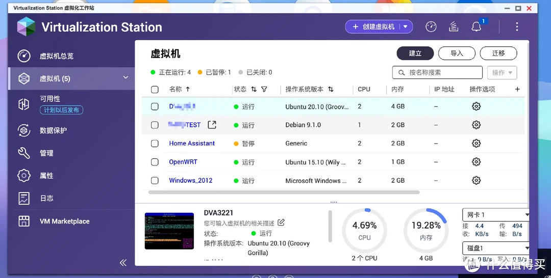Open the DVA3221 console thumbnail

coord(169,231)
